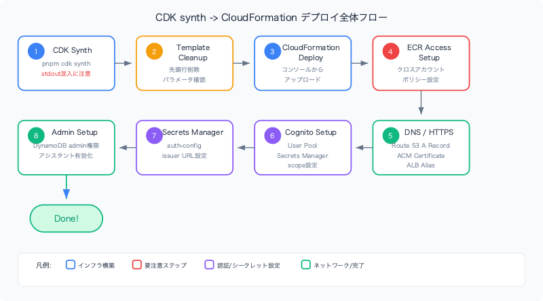The height and width of the screenshot is (301, 543).
Task: Click the 'コンソールから' text
Action: click(x=302, y=70)
